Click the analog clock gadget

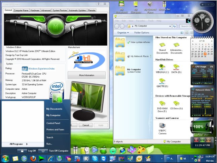(x=202, y=22)
